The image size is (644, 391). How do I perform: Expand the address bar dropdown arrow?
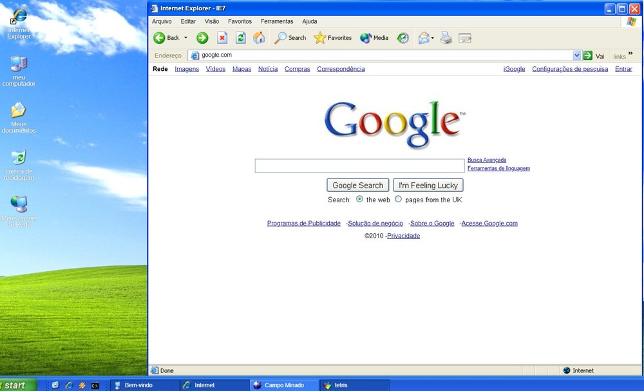[576, 55]
